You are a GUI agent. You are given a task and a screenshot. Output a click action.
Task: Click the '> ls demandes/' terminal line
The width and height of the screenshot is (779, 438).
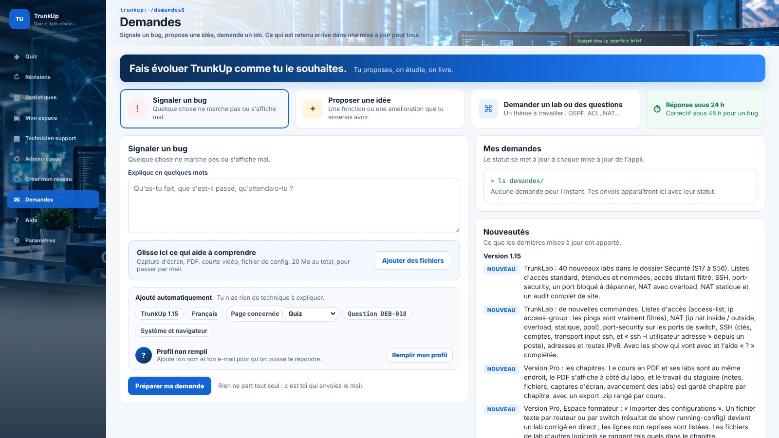(517, 181)
